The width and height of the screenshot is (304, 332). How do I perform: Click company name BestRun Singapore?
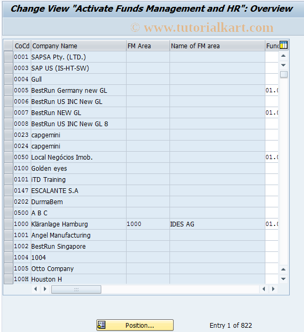pyautogui.click(x=78, y=246)
